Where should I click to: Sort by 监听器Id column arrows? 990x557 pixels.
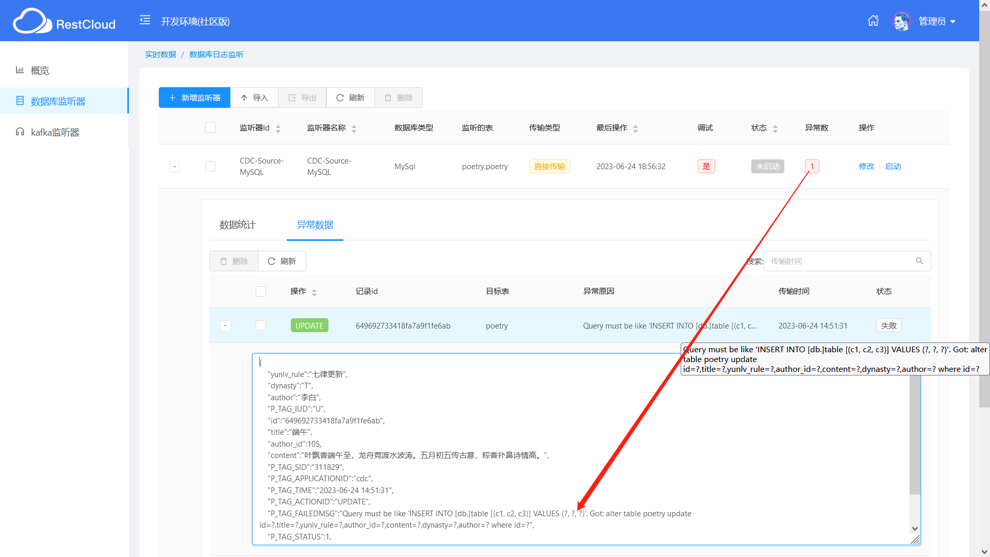[x=278, y=128]
